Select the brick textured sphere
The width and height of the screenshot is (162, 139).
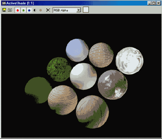click(x=101, y=55)
